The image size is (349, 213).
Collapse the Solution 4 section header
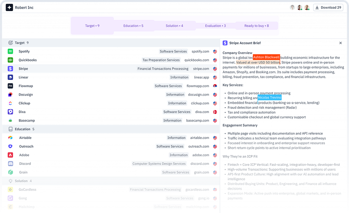[111, 181]
